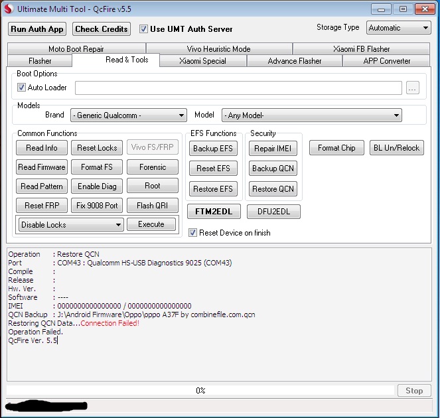Open the Model dropdown
This screenshot has height=418, width=440.
(312, 115)
